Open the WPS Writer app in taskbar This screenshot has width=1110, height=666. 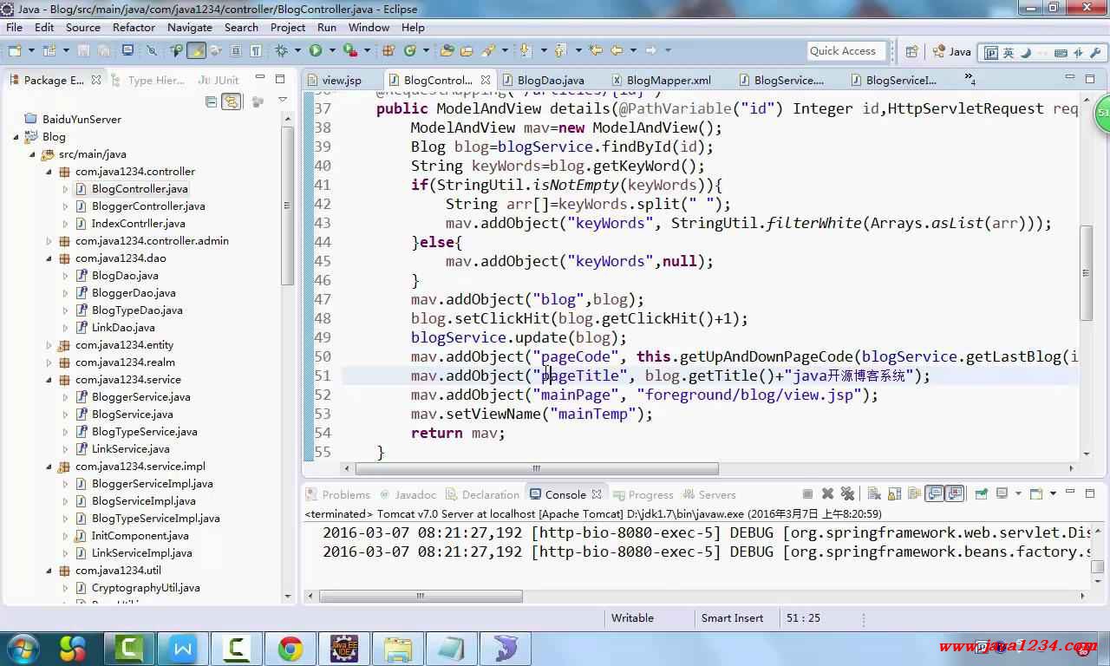click(x=183, y=648)
